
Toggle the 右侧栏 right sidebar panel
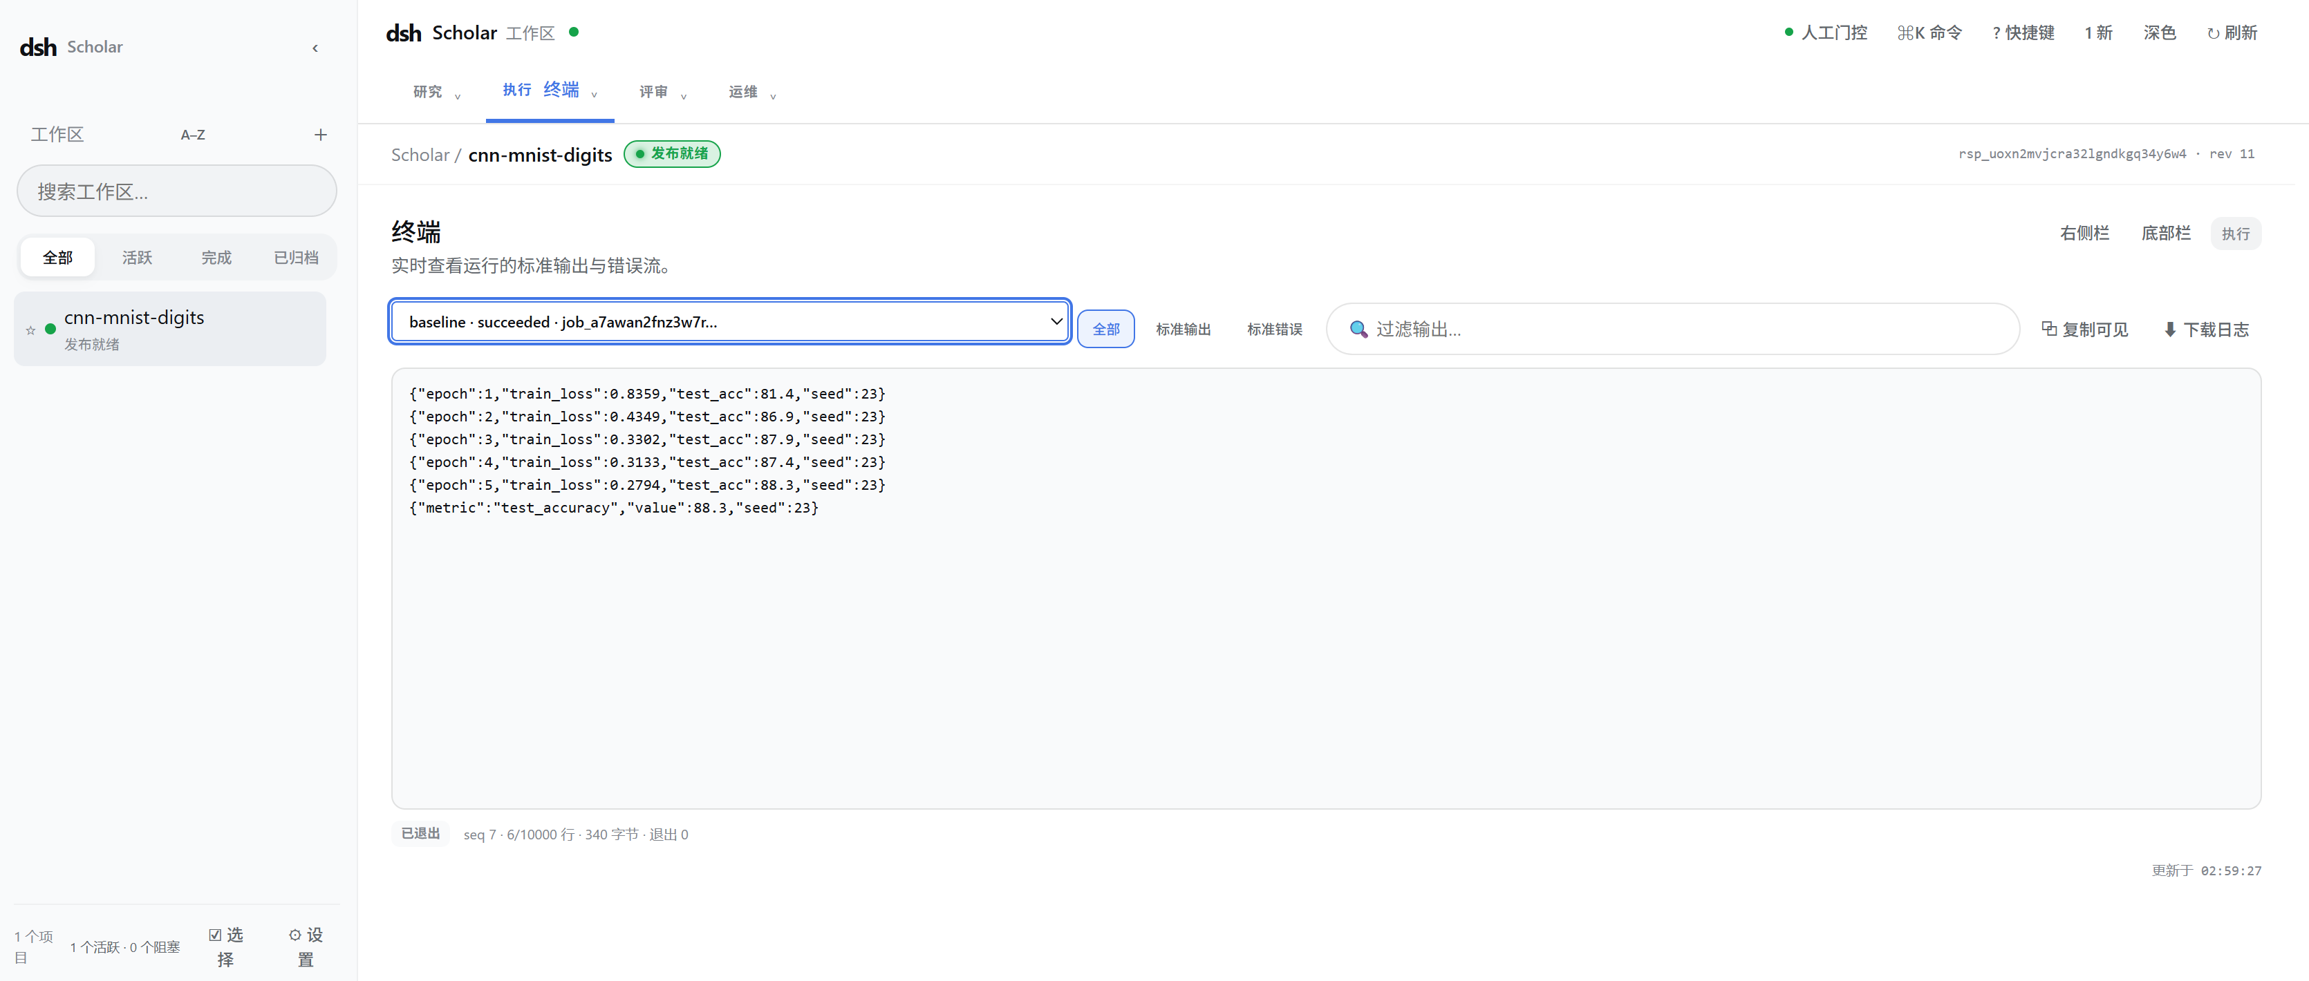[2084, 233]
